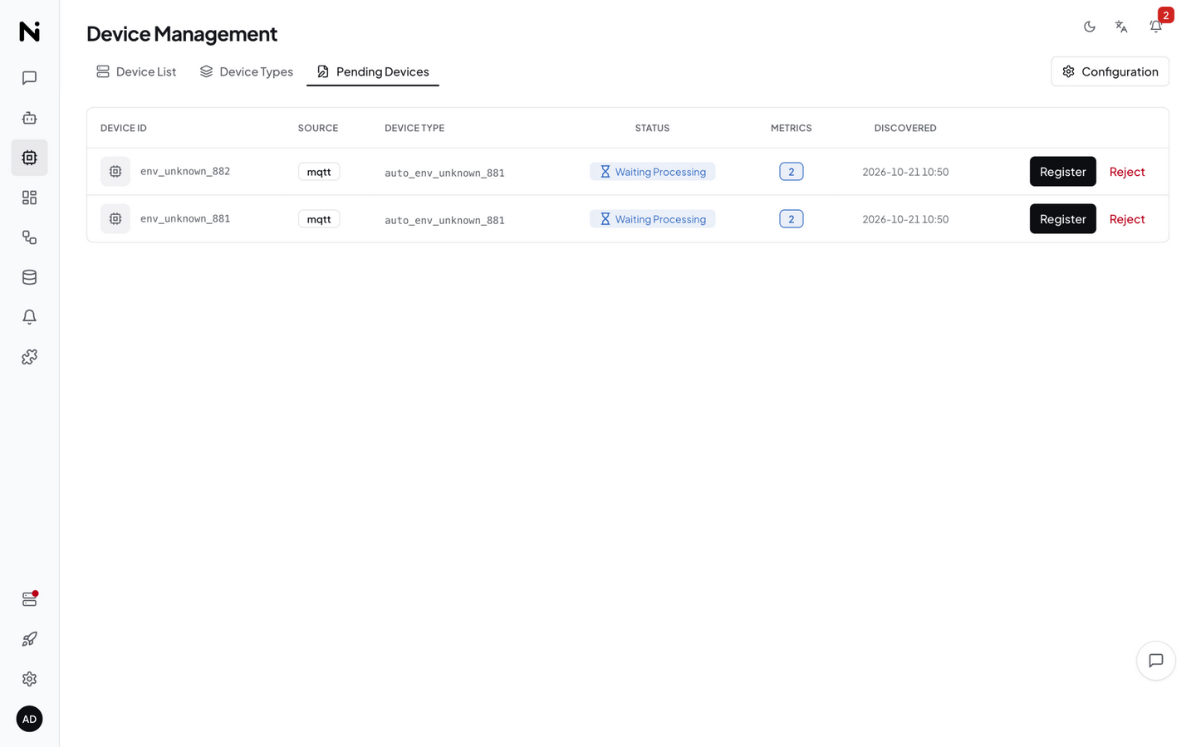Open the AD user avatar
This screenshot has height=747, width=1196.
click(29, 719)
